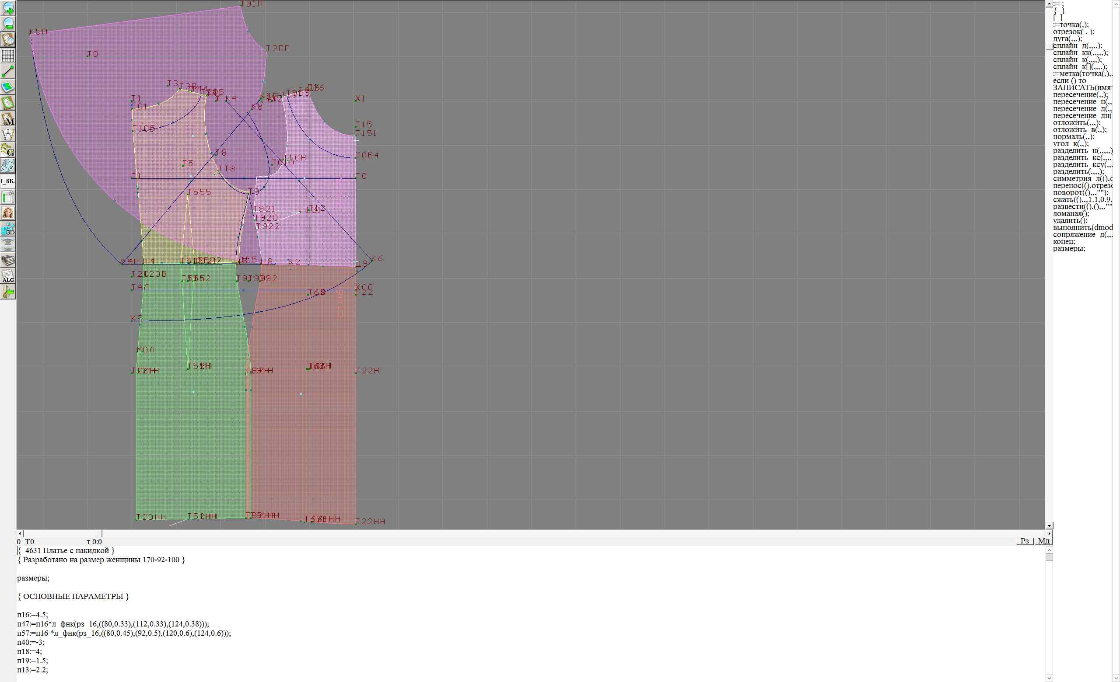Click the stacked books library icon

(8, 260)
